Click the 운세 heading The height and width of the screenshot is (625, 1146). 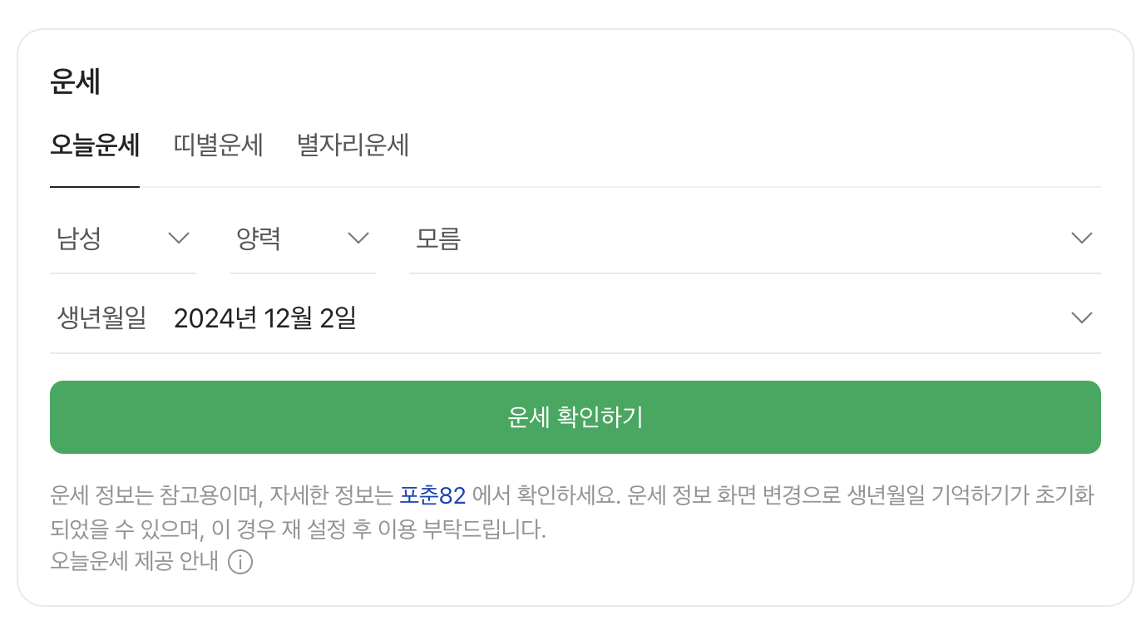[x=76, y=81]
